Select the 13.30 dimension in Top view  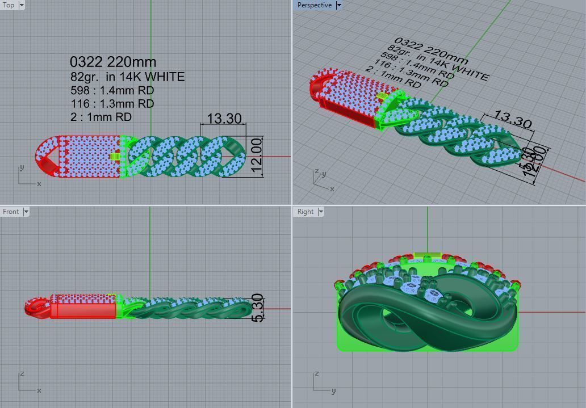[224, 119]
